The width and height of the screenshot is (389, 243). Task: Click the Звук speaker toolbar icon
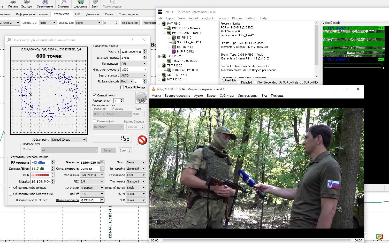[95, 2]
